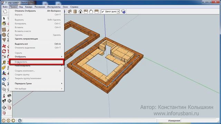Choose the Polygon triangle tool

[x=4, y=40]
